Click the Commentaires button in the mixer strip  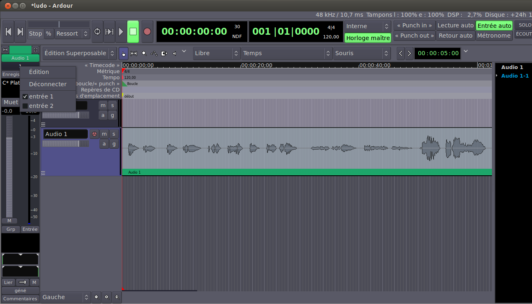click(x=20, y=299)
